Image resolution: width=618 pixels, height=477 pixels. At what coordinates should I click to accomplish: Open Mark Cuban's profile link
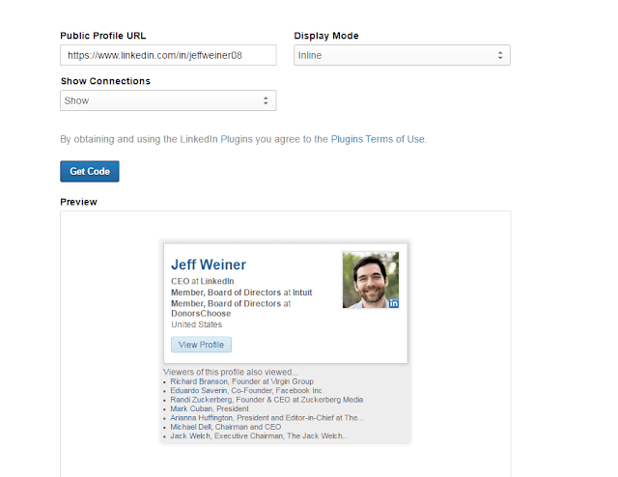[191, 408]
